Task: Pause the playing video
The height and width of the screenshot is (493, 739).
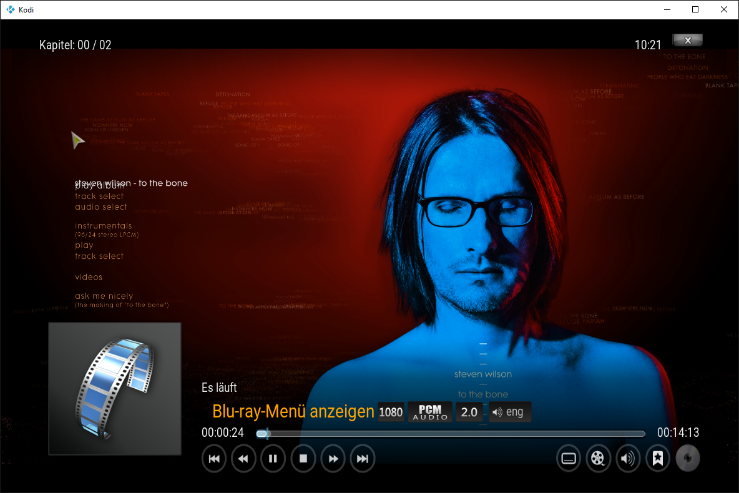Action: [x=273, y=459]
